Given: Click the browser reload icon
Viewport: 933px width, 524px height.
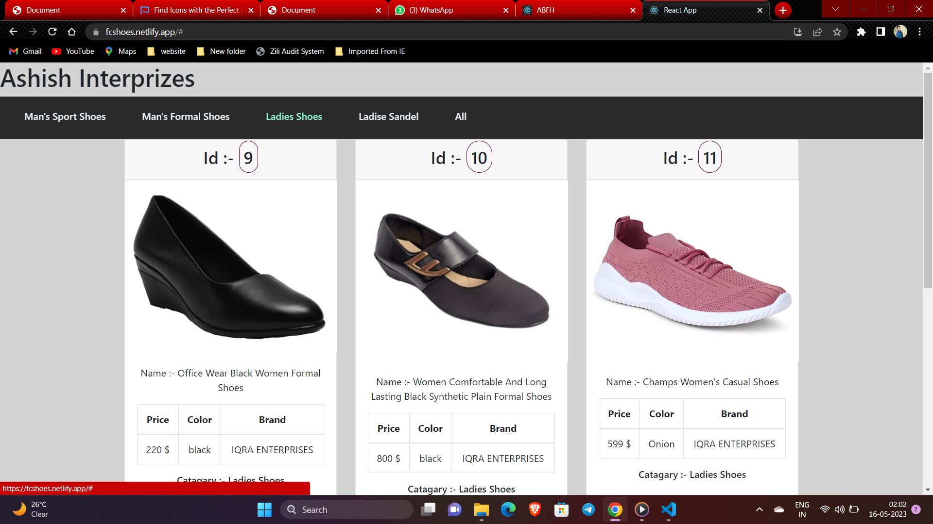Looking at the screenshot, I should point(52,32).
